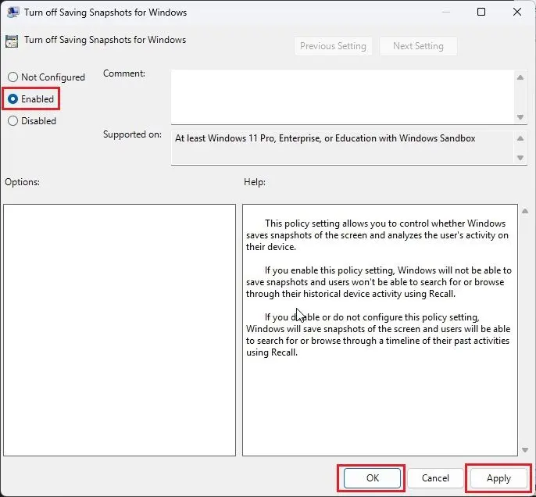The height and width of the screenshot is (497, 536).
Task: Click the 'This policy setting allows you' paragraph
Action: click(x=377, y=235)
